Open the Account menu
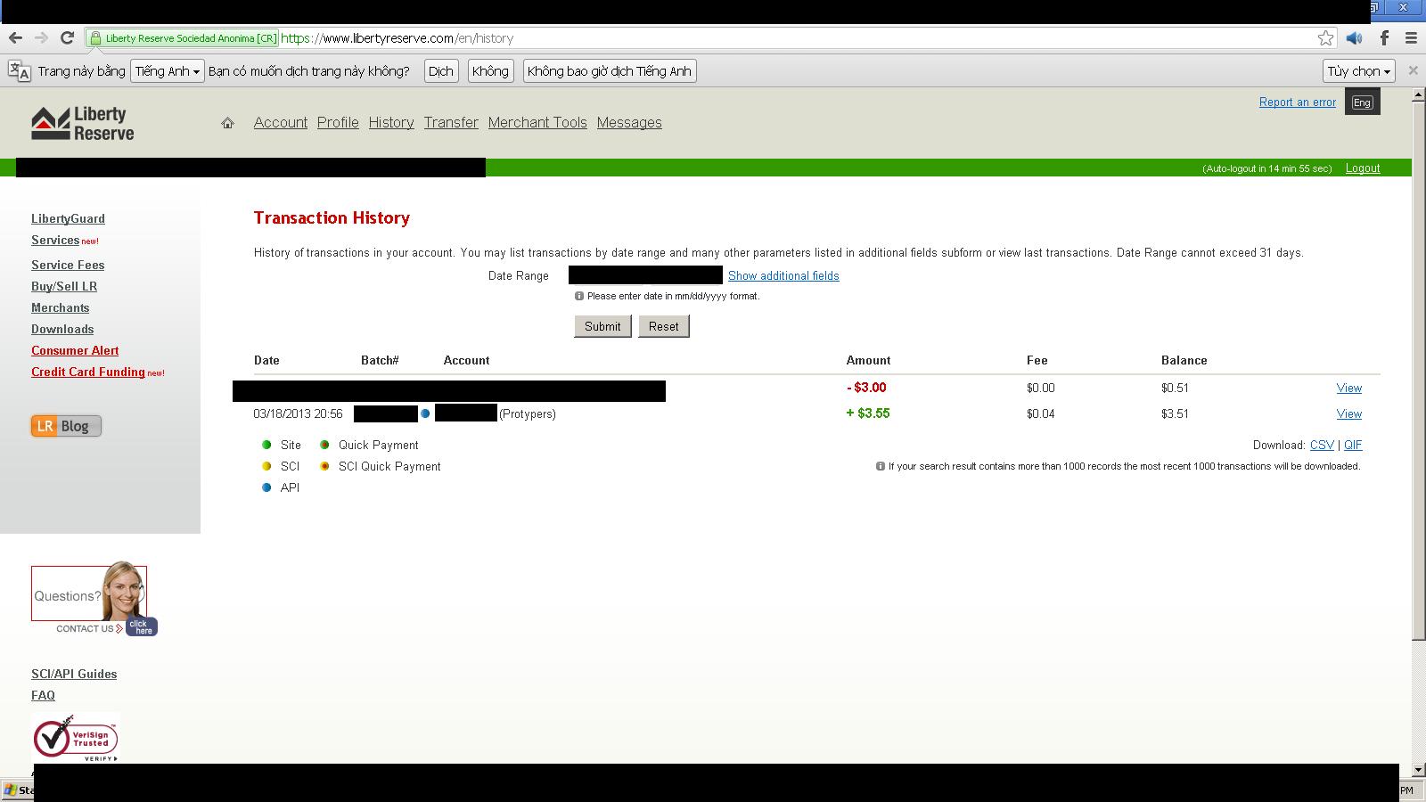This screenshot has width=1426, height=802. click(281, 123)
